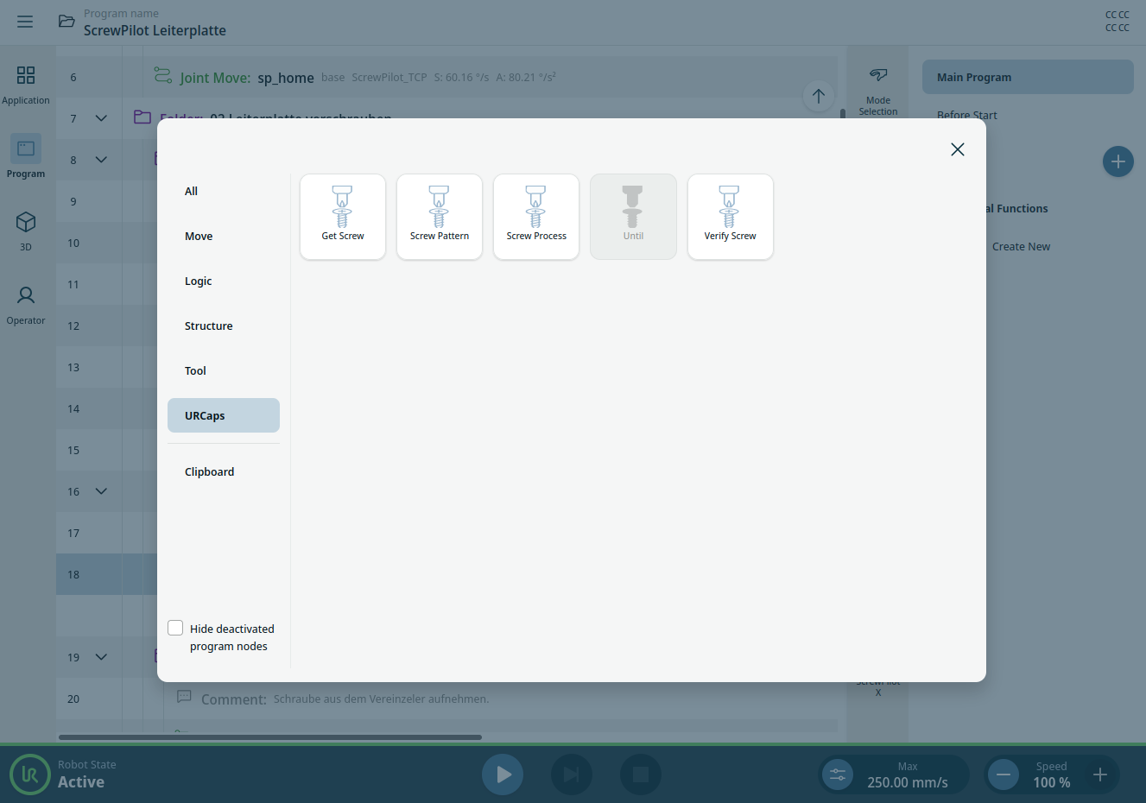Click the open-folder icon beside Program name
The width and height of the screenshot is (1146, 803).
coord(66,22)
